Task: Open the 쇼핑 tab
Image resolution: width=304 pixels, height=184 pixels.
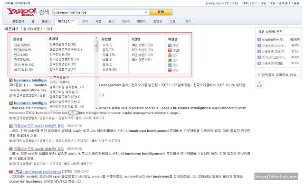Action: 172,21
